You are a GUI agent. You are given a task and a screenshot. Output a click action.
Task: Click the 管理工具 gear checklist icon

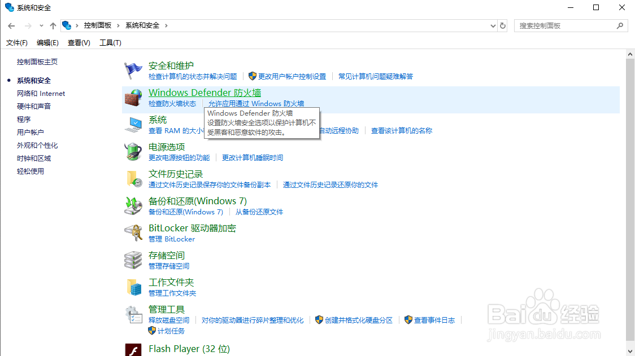pos(134,315)
